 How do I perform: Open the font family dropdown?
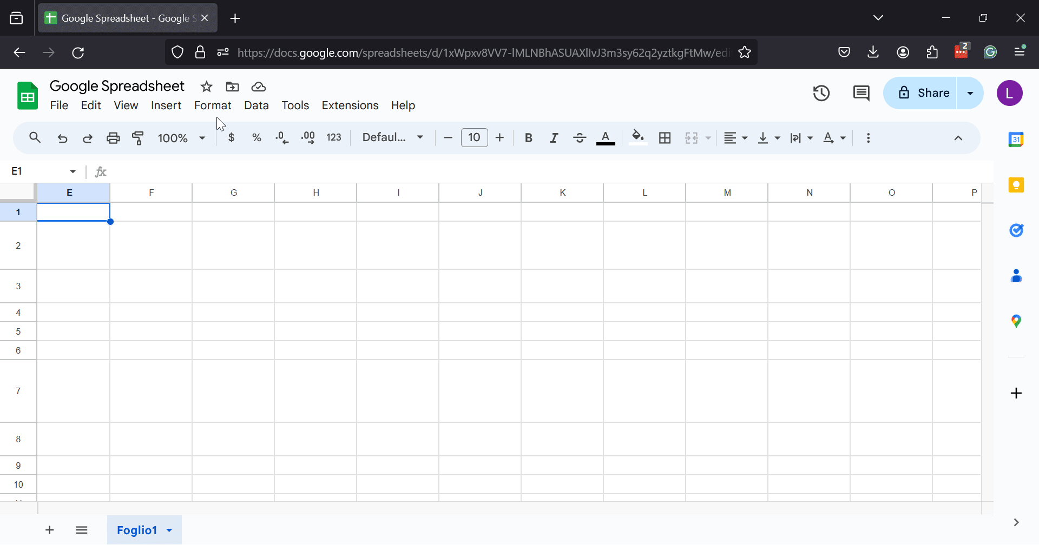(392, 138)
